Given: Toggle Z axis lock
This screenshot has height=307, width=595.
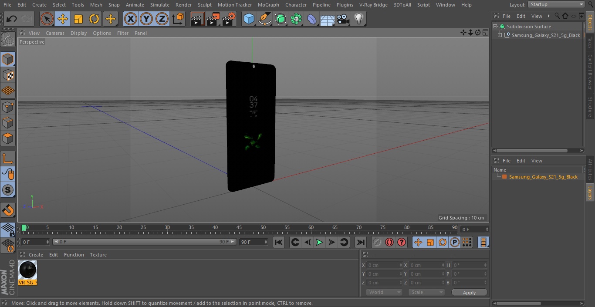Looking at the screenshot, I should pyautogui.click(x=162, y=19).
